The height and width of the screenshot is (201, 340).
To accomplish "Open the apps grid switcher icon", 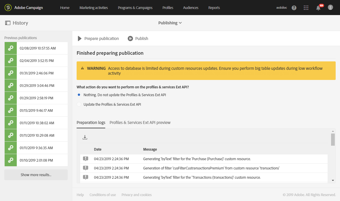I will [306, 8].
